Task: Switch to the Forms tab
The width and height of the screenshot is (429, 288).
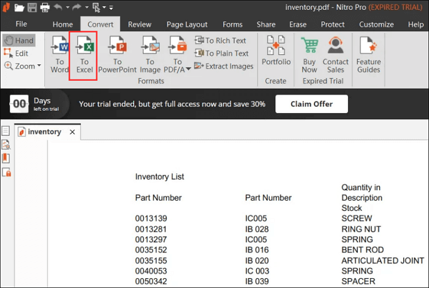Action: [232, 24]
